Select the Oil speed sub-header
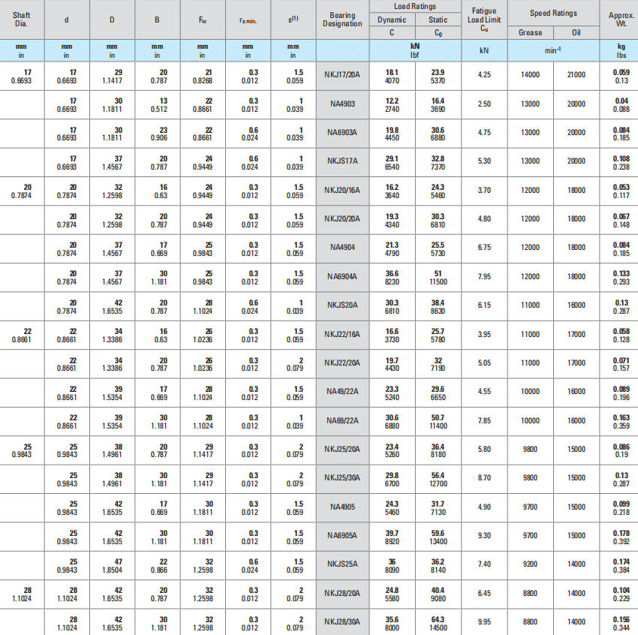The height and width of the screenshot is (635, 638). 576,32
